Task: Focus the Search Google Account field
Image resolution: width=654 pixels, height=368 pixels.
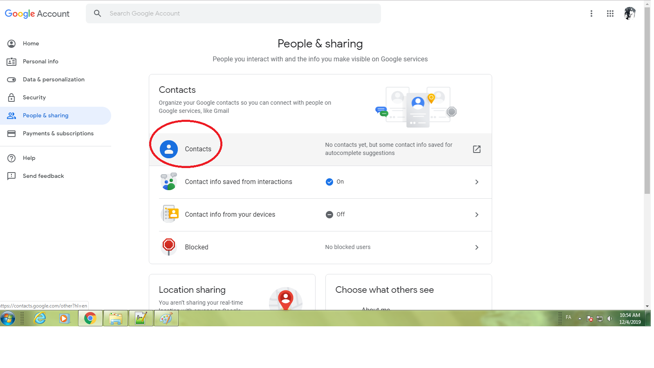Action: pyautogui.click(x=233, y=13)
